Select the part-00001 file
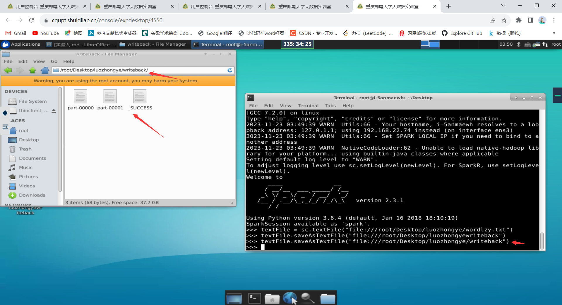This screenshot has width=562, height=305. [110, 100]
